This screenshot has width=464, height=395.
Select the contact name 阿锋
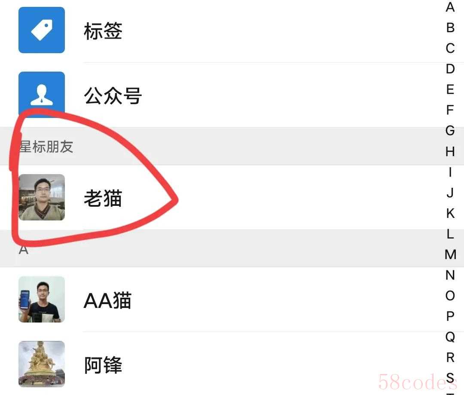103,365
